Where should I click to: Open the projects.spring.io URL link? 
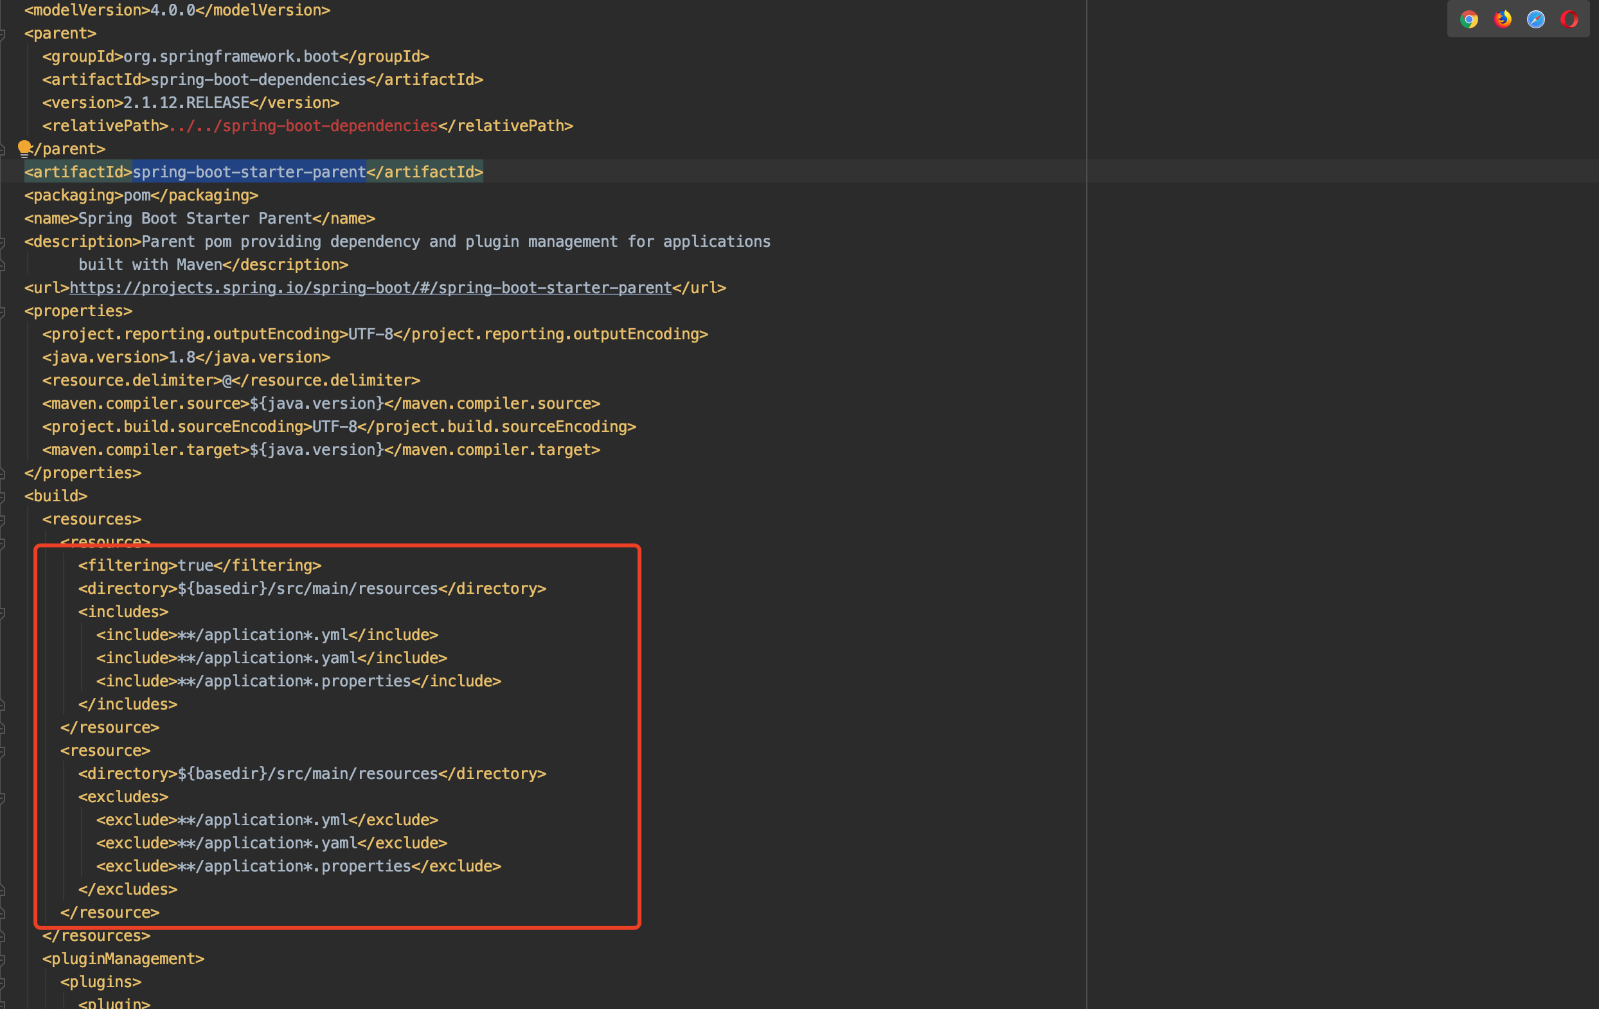pyautogui.click(x=371, y=288)
